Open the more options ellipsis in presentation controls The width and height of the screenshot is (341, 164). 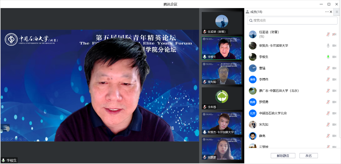[25, 139]
